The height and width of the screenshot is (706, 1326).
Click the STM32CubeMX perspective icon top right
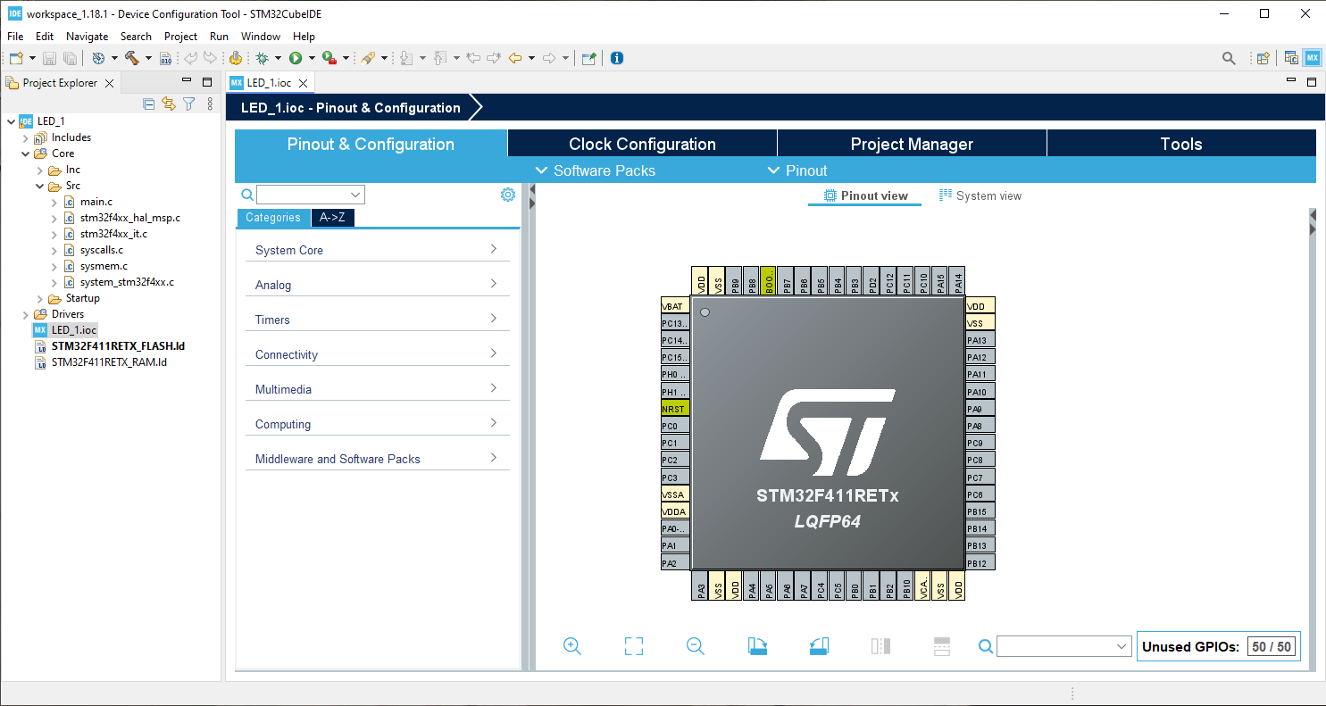[x=1311, y=57]
